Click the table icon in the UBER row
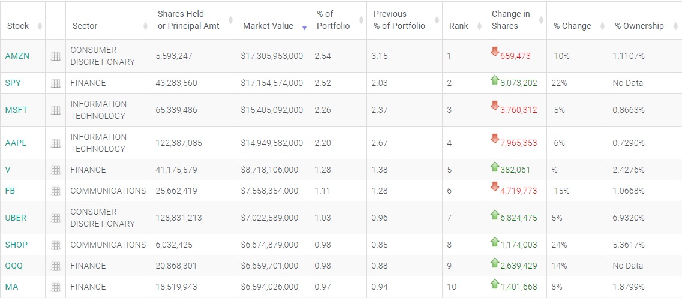 (56, 218)
